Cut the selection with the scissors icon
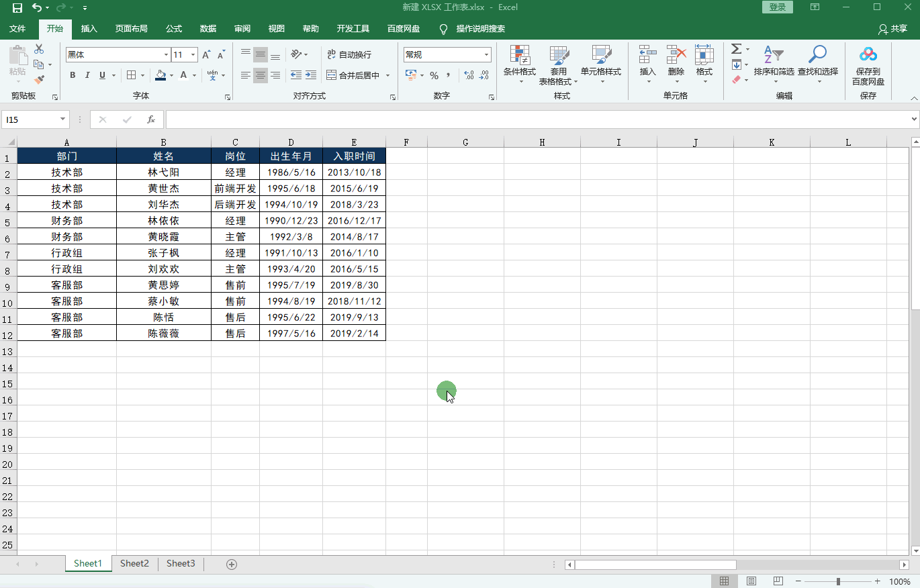This screenshot has height=588, width=920. point(39,50)
